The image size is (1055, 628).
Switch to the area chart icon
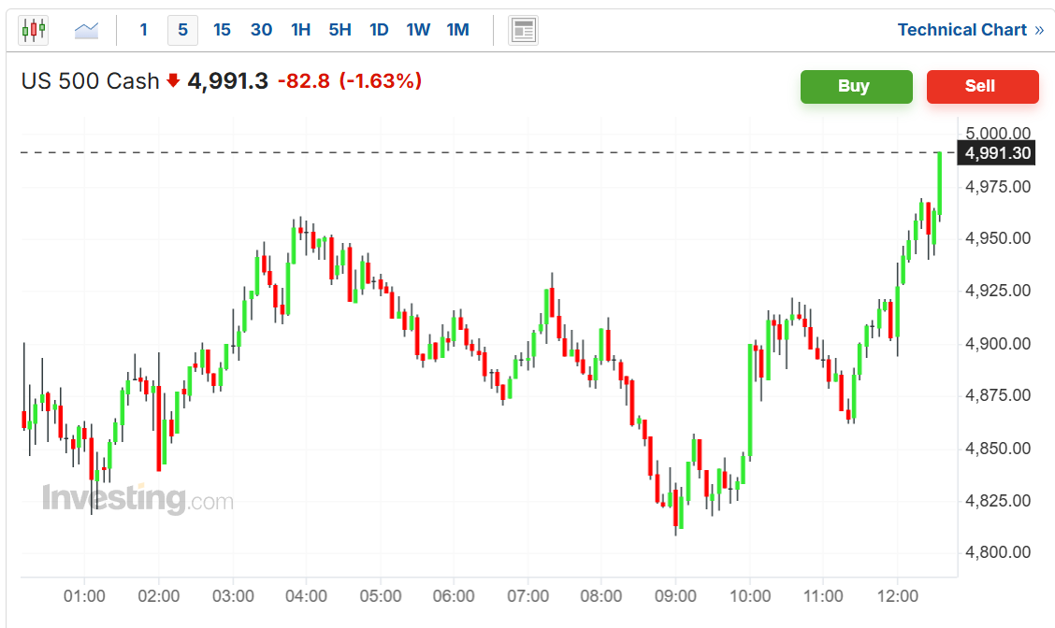point(86,30)
